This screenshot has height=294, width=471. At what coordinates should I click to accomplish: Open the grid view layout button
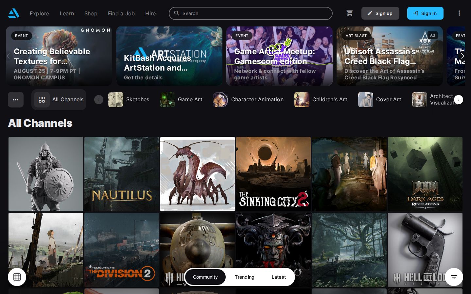[x=17, y=277]
